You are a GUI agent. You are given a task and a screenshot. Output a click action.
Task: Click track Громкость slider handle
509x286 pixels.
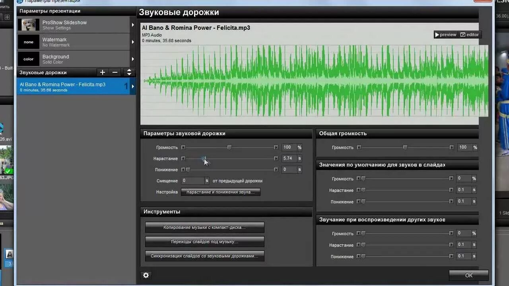click(229, 147)
